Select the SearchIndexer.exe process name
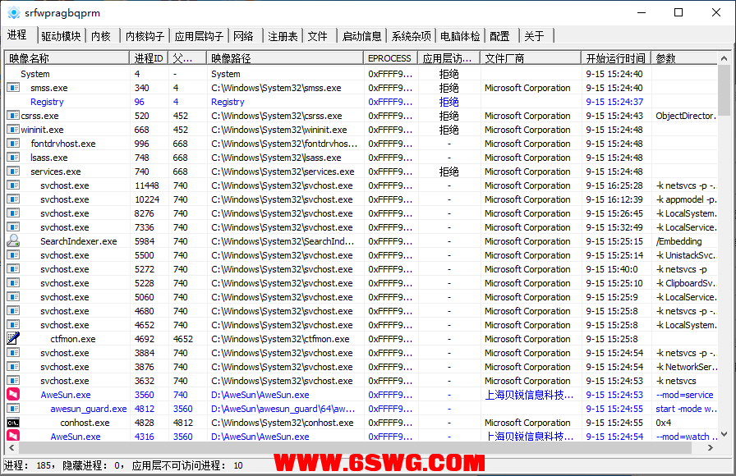Screen dimensions: 736x476 [78, 241]
